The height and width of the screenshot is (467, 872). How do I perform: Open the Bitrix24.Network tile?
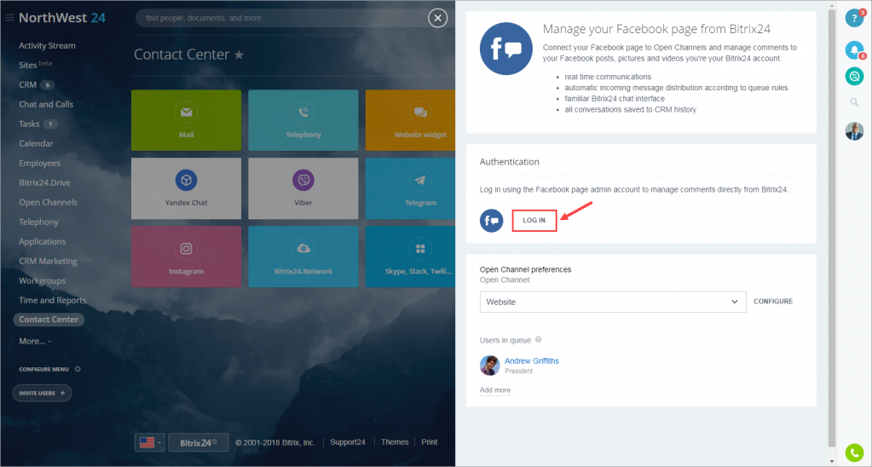coord(303,257)
